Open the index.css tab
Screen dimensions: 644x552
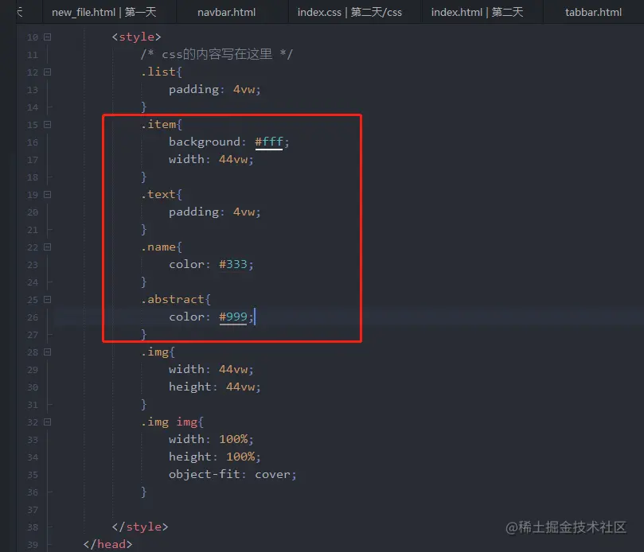[x=349, y=12]
